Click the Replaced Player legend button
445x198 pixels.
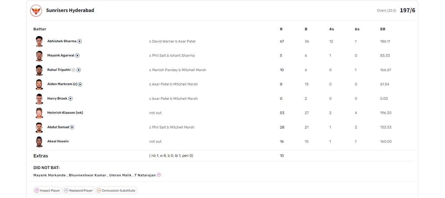[79, 190]
